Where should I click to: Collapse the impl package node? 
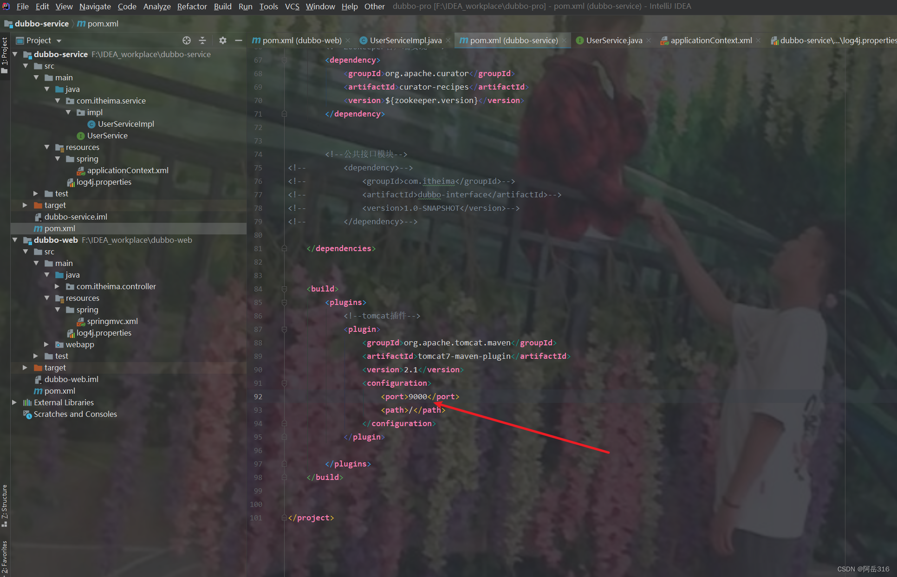pos(68,112)
